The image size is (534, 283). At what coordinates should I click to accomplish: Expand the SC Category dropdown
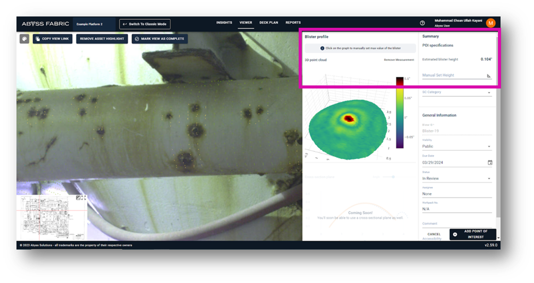(489, 93)
